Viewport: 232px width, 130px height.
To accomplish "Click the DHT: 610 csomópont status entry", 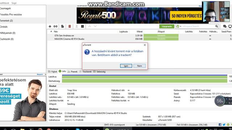I will click(x=115, y=125).
